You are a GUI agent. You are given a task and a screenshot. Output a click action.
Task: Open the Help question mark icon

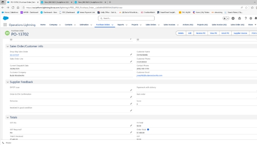tap(245, 18)
